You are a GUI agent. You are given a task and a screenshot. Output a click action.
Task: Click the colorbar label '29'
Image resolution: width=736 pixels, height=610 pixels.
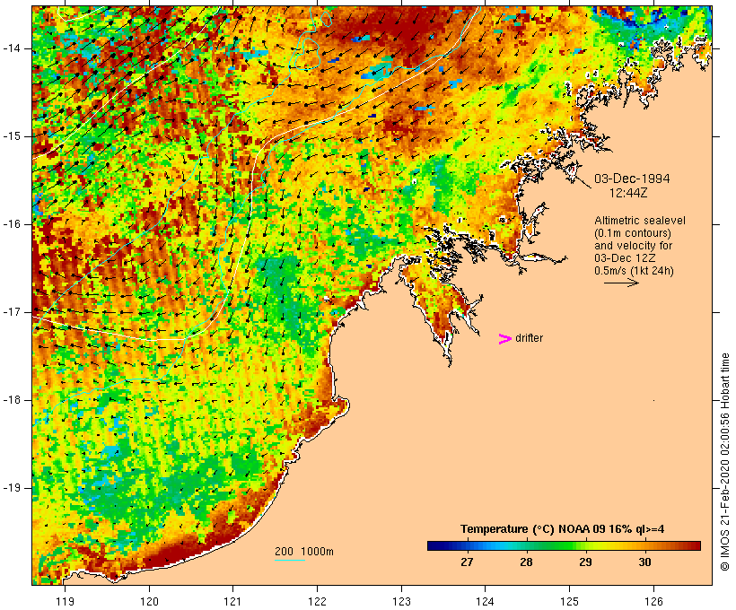click(585, 562)
